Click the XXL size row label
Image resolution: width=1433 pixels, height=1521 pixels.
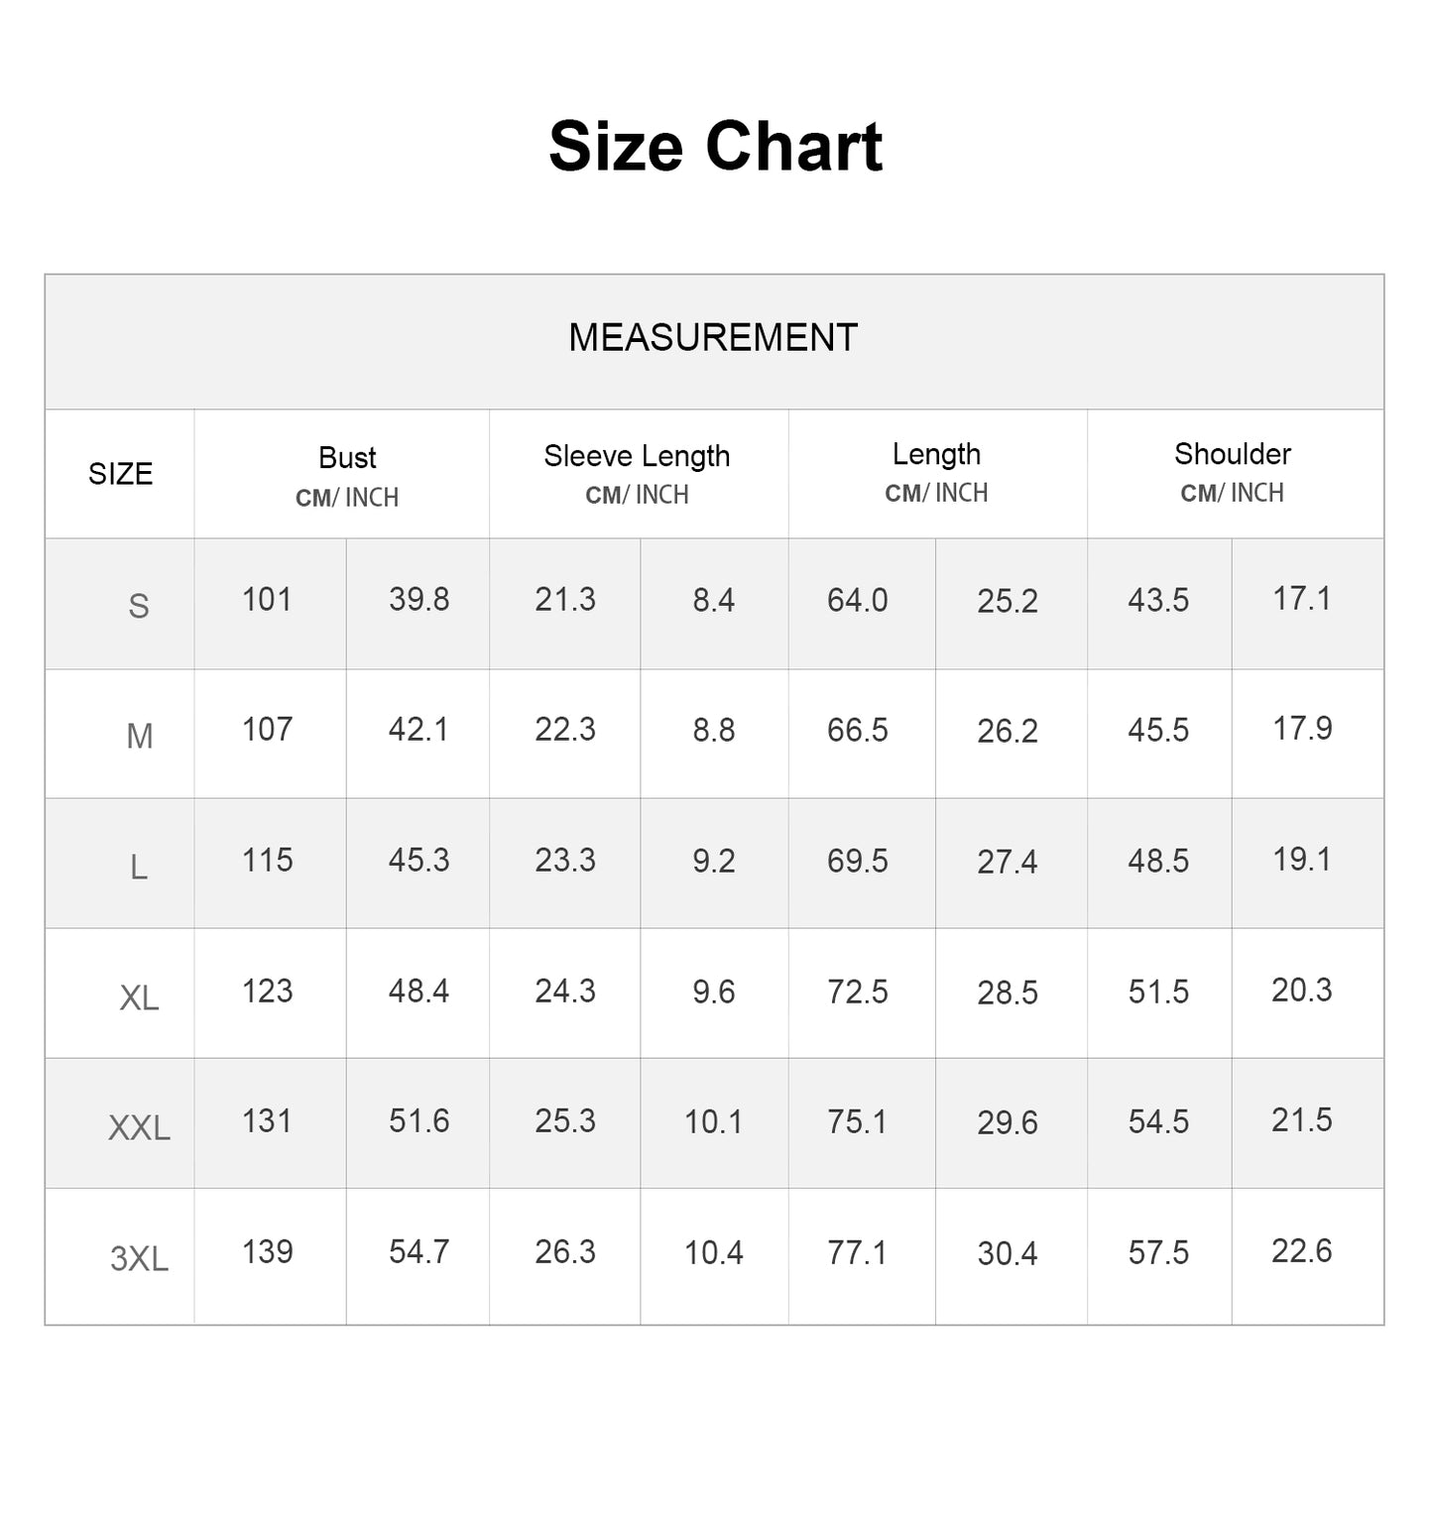point(139,1127)
